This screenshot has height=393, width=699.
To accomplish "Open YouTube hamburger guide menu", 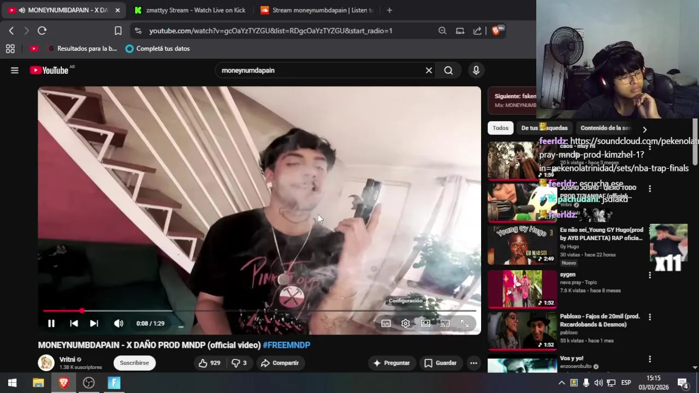I will pos(15,70).
